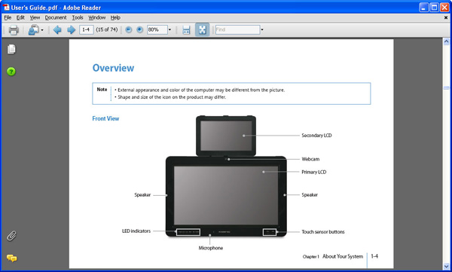Click the page number field showing 1-4

point(86,29)
